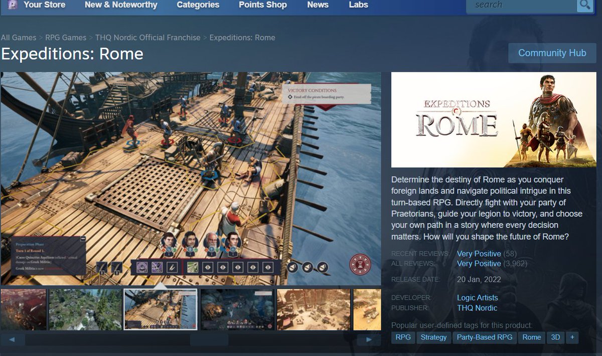
Task: Select the highlighted ship deck thumbnail
Action: (x=161, y=309)
